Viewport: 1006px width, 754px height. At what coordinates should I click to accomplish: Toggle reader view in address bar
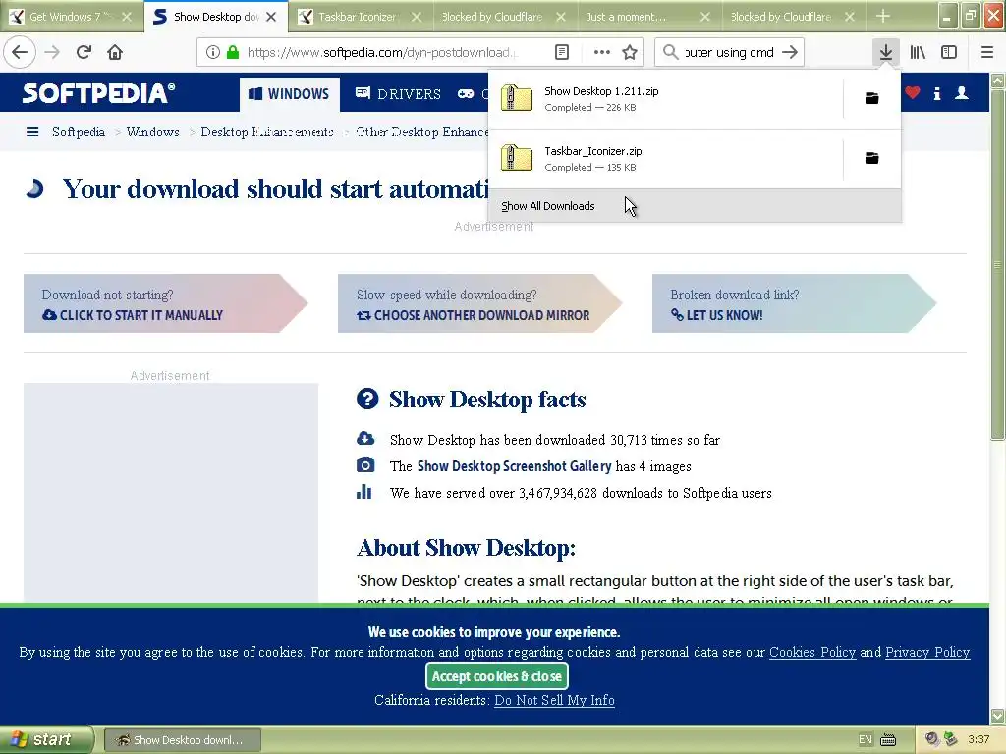pos(561,52)
